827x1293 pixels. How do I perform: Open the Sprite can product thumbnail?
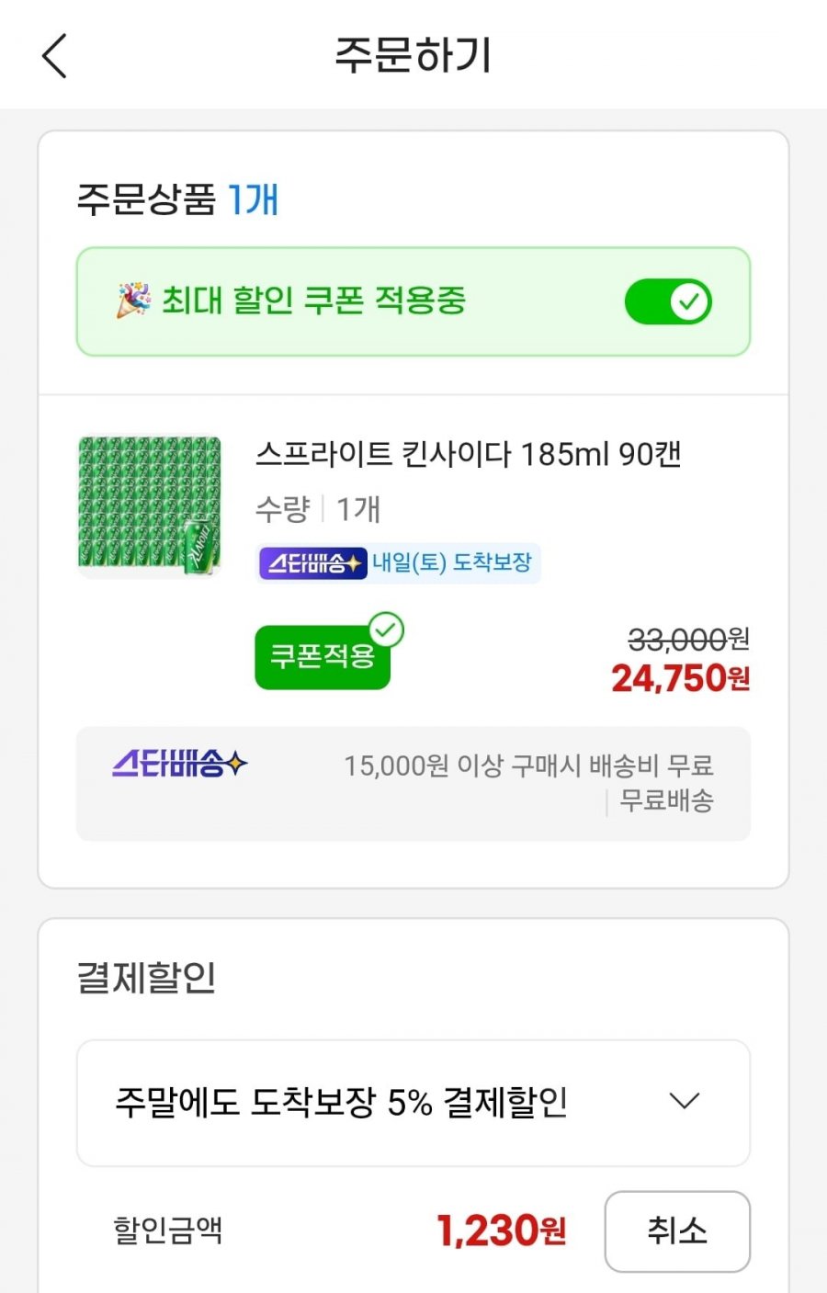[150, 506]
